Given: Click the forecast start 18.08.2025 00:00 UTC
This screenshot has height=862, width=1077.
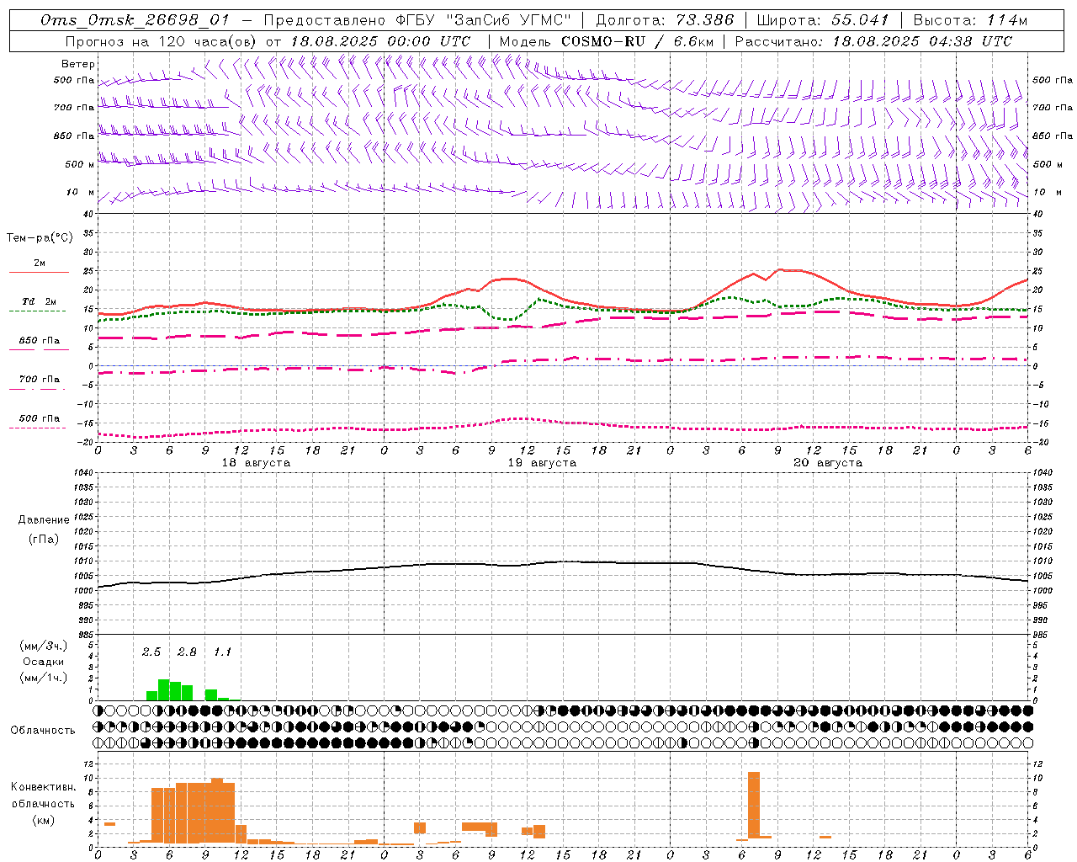Looking at the screenshot, I should (380, 41).
